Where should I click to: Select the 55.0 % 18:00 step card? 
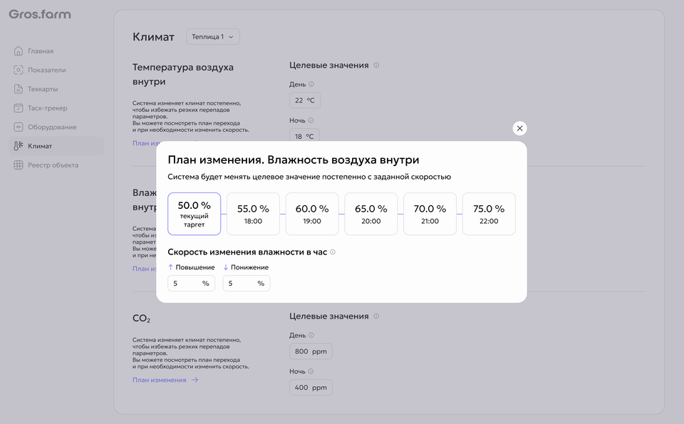[x=253, y=214]
